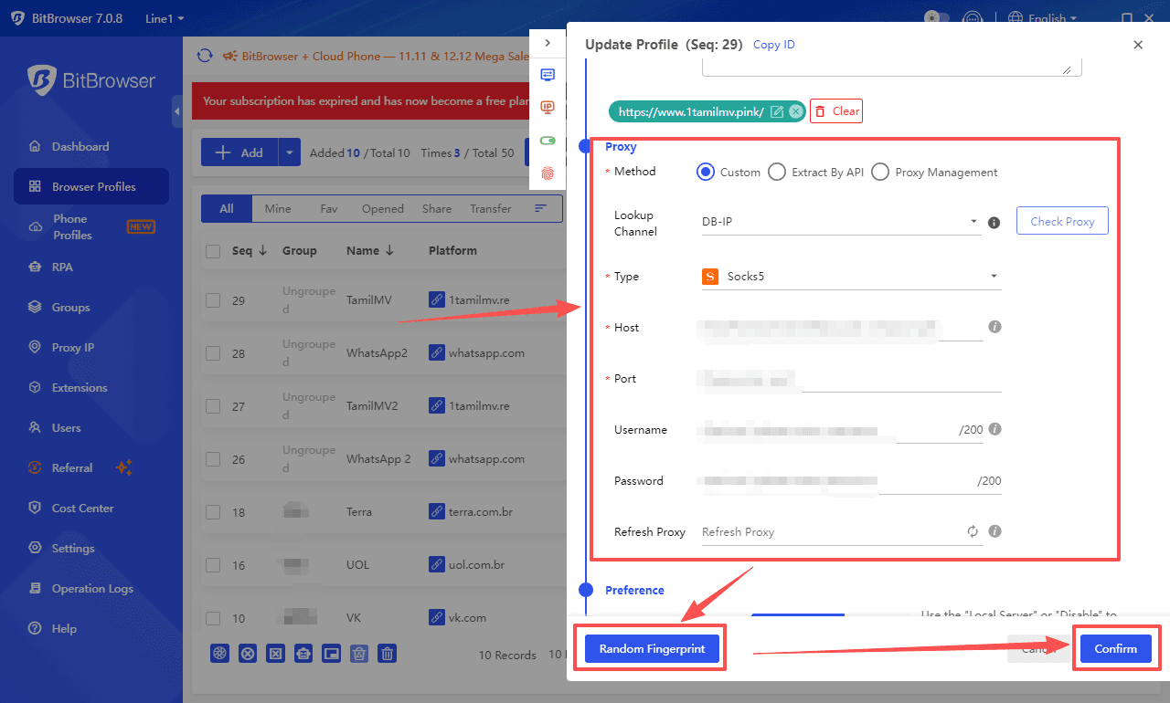Open the dropdown arrow next to Add
This screenshot has height=703, width=1170.
click(x=290, y=152)
